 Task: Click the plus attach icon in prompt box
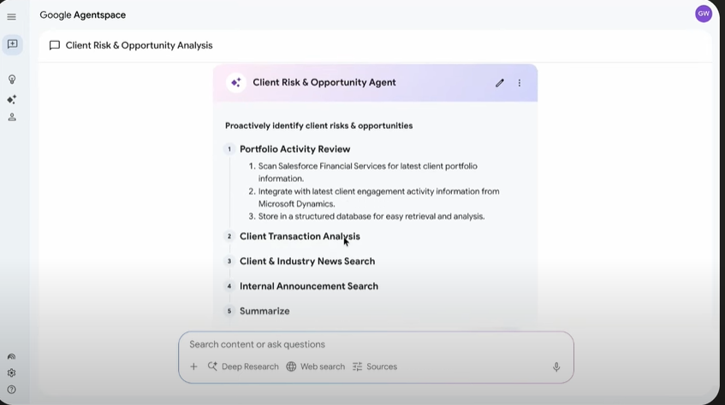[193, 367]
